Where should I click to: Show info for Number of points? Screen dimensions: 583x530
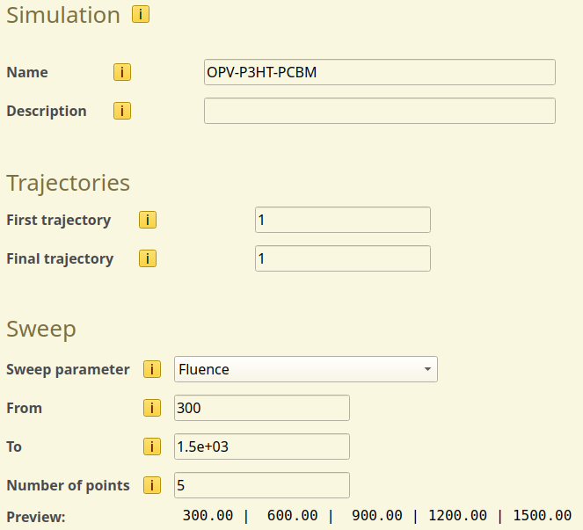coord(152,485)
